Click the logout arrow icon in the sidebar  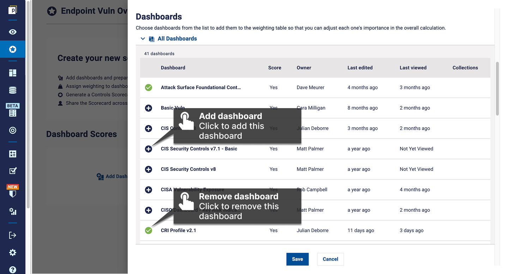point(13,235)
